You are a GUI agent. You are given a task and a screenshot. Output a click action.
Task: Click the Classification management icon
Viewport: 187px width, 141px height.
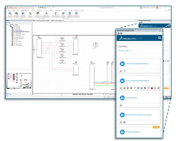click(70, 14)
